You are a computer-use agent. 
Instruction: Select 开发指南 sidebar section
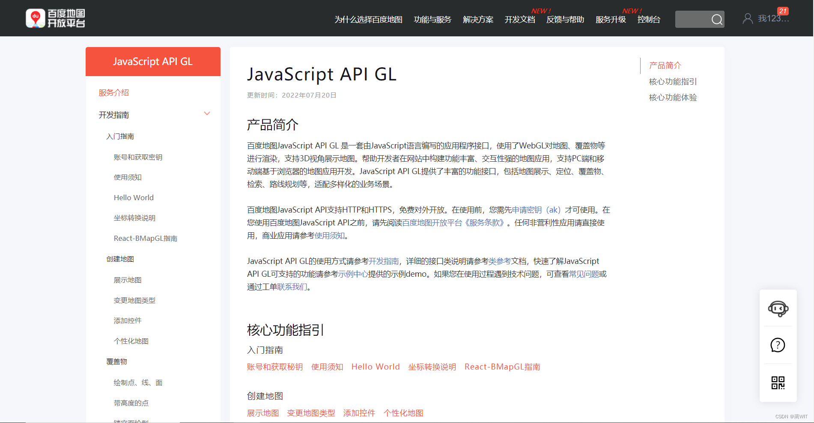point(113,115)
